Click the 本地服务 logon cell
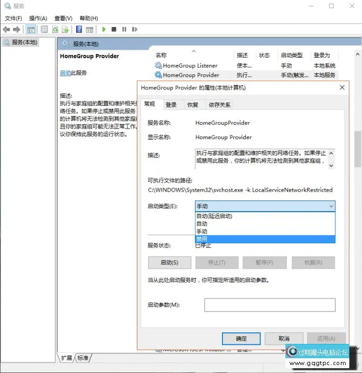 click(324, 75)
